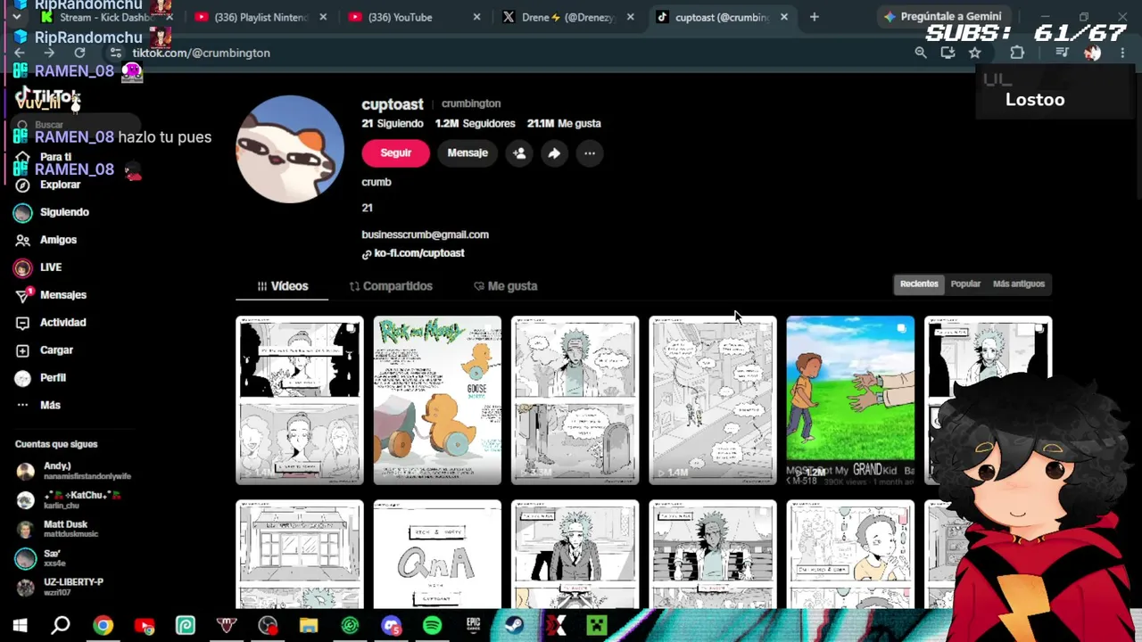Open the Chrome three-dot menu
This screenshot has width=1142, height=642.
coord(1122,53)
